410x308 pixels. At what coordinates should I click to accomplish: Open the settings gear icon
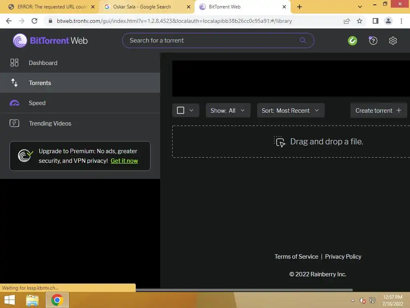393,41
